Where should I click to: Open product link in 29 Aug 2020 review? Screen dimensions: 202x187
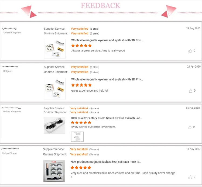pos(107,40)
